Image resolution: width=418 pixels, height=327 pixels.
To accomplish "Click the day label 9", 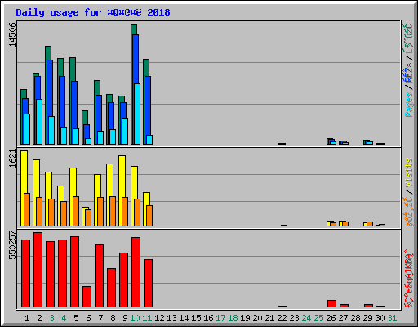I will pyautogui.click(x=125, y=318).
